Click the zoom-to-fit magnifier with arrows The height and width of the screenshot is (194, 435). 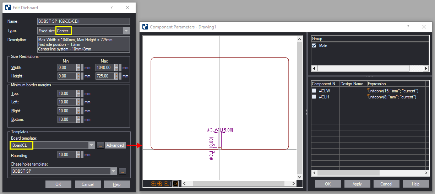coord(160,184)
